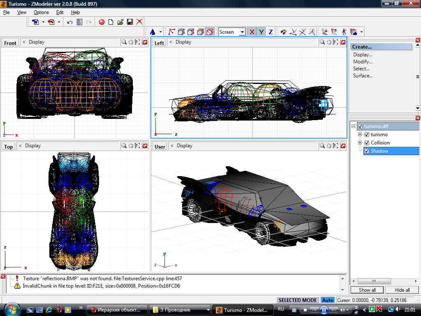421x316 pixels.
Task: Click the zoom magnifier in Front viewport
Action: pos(124,42)
